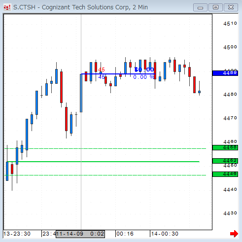242x242 pixels.
Task: Click the 13-23:30 time axis label
Action: point(17,234)
